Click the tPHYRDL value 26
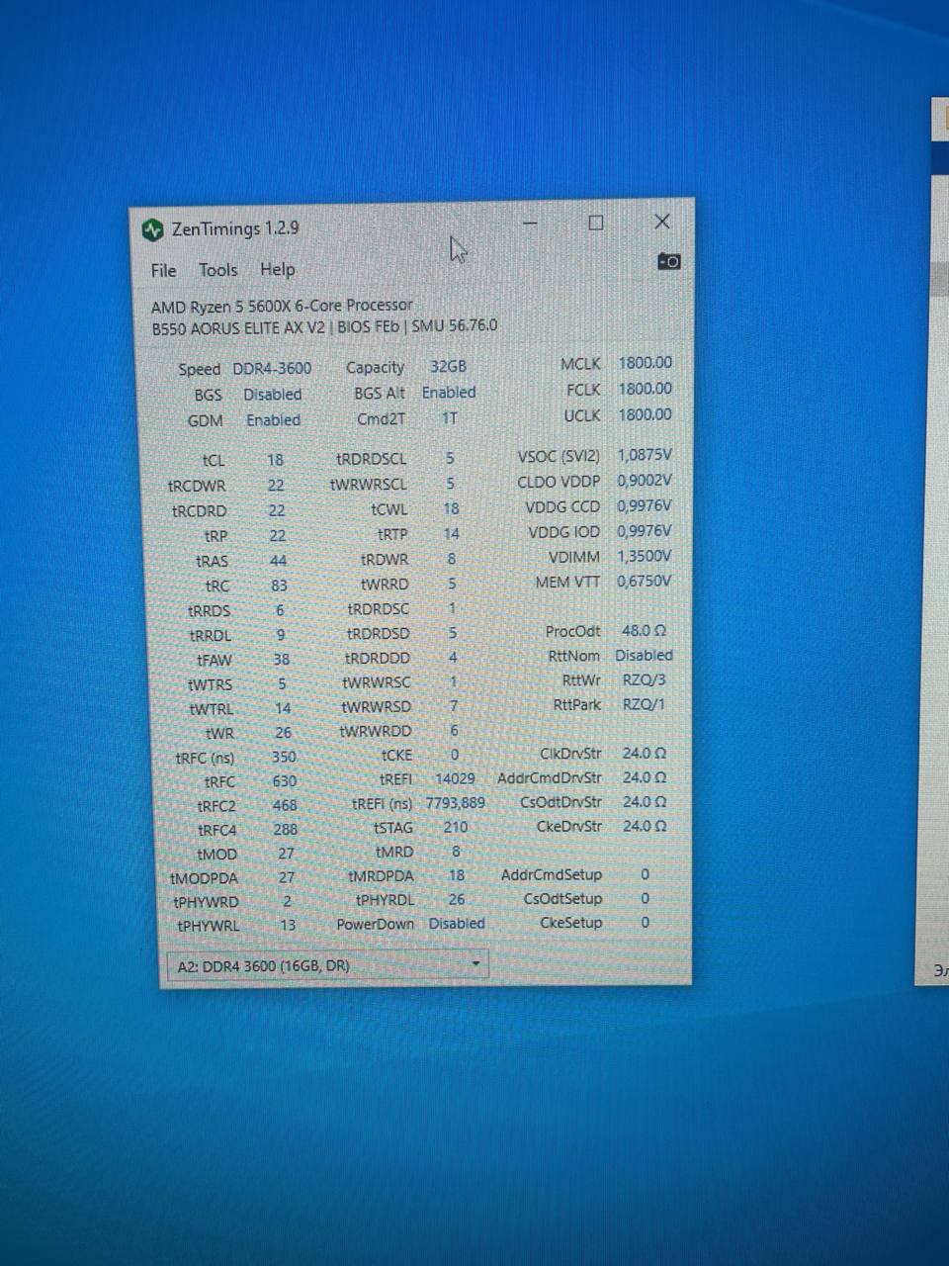 [x=456, y=899]
